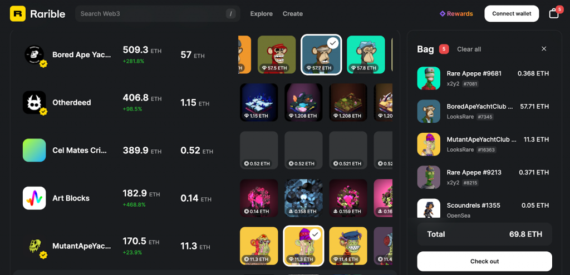Viewport: 570px width, 275px height.
Task: Uncheck the selected 11.3 ETH Mutant Ape
Action: [303, 246]
